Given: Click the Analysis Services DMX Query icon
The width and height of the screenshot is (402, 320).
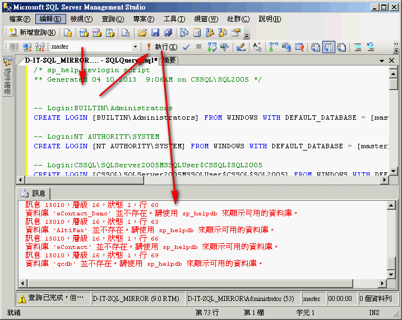Looking at the screenshot, I should pos(97,32).
